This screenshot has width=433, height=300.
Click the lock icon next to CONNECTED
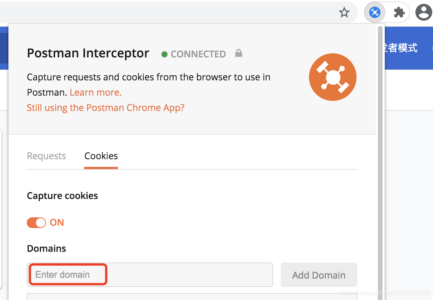coord(238,53)
